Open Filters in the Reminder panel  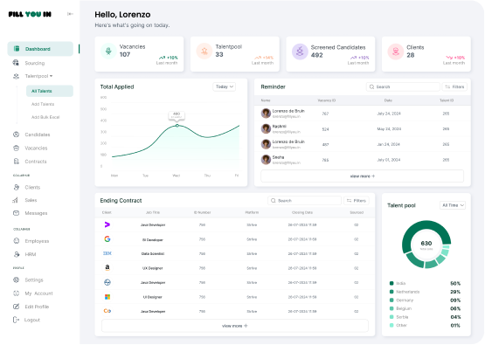click(454, 86)
